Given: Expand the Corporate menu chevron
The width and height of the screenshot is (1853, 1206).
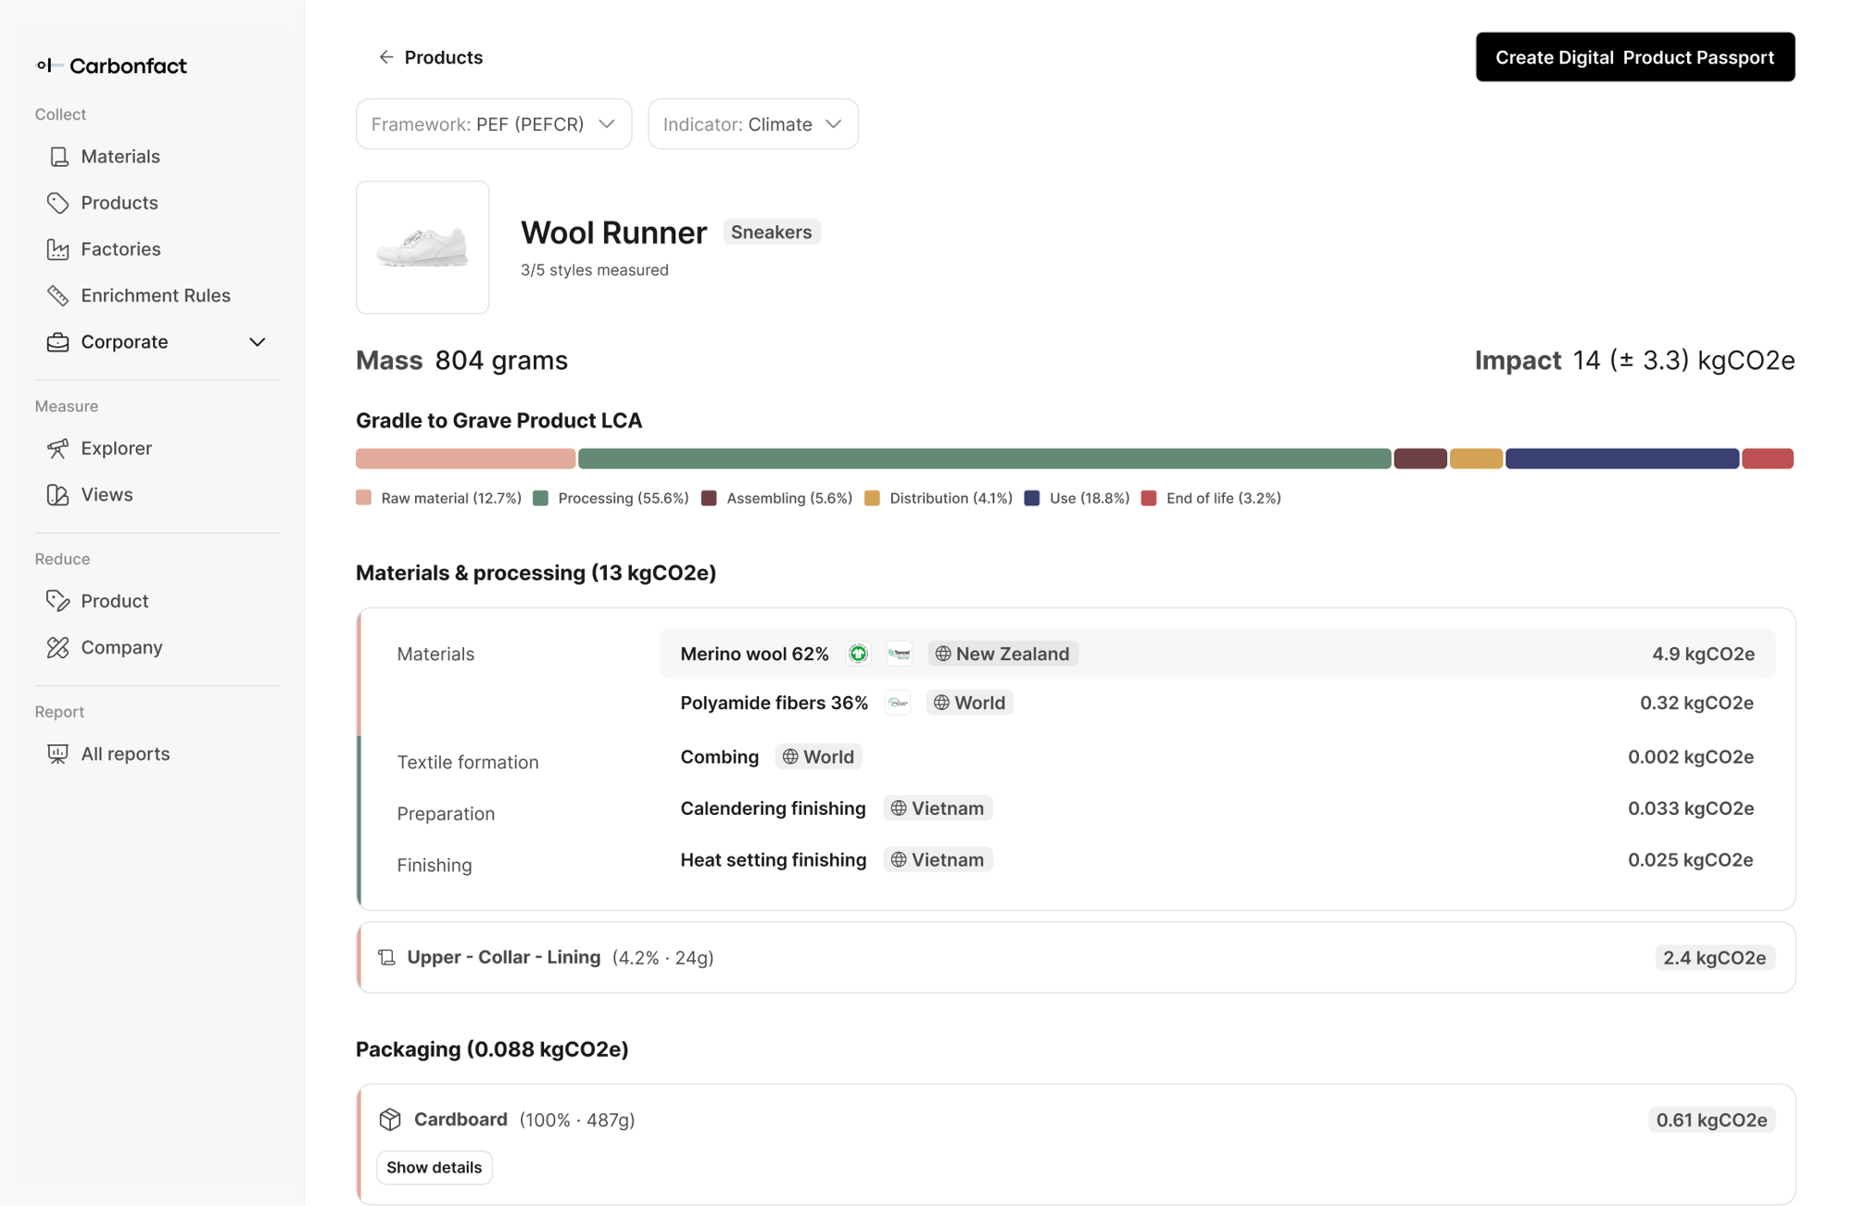Looking at the screenshot, I should point(258,342).
